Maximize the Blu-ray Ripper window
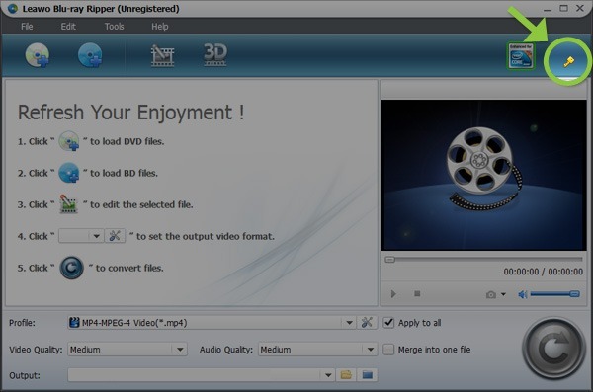This screenshot has width=593, height=392. [563, 8]
